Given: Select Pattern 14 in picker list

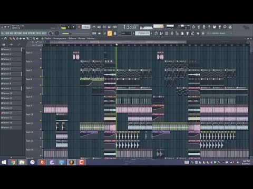Looking at the screenshot, I should pyautogui.click(x=11, y=113).
